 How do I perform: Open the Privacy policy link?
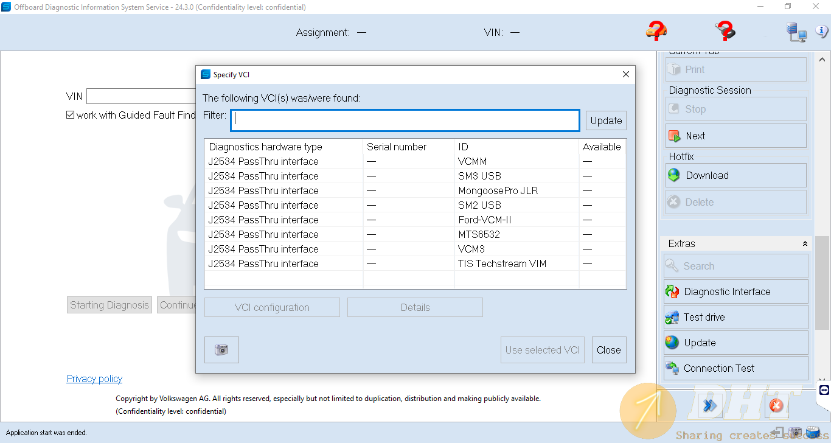pyautogui.click(x=94, y=378)
